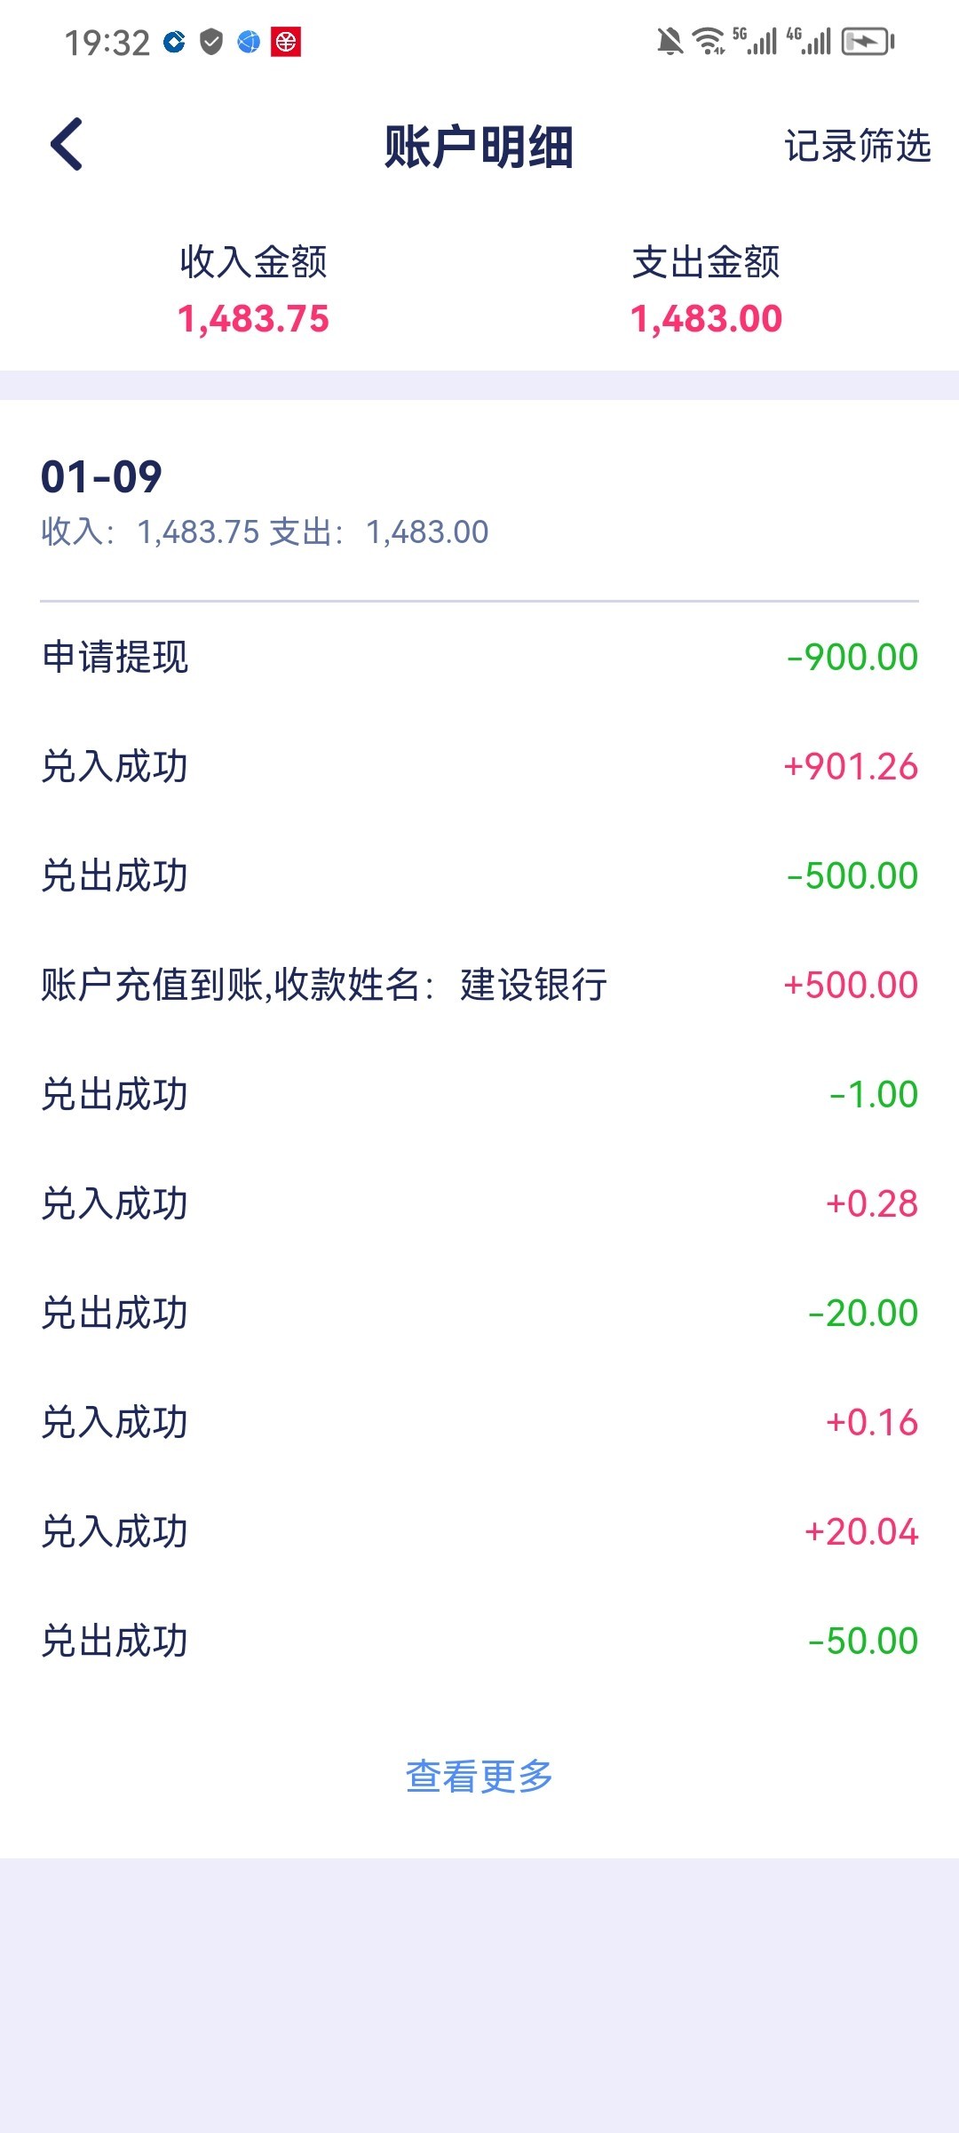Tap the red digital yuan status icon
The height and width of the screenshot is (2133, 959).
coord(286,42)
